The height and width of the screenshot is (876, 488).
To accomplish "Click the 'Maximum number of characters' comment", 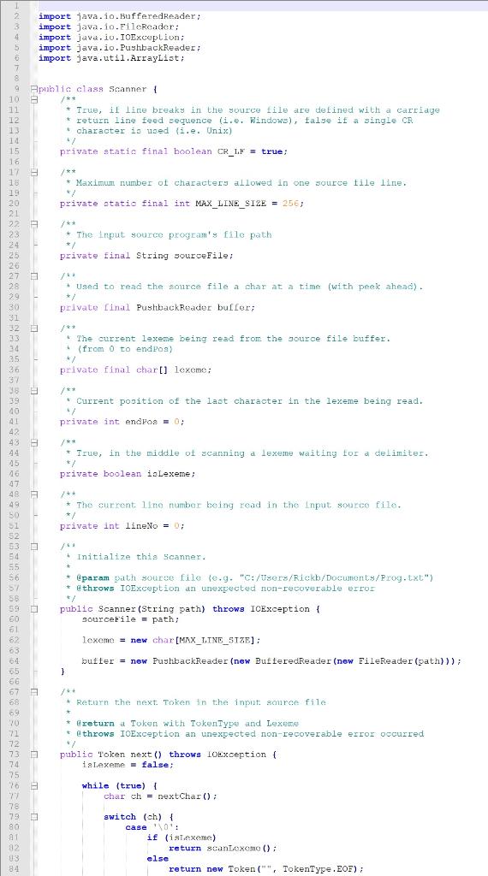I will (x=236, y=183).
